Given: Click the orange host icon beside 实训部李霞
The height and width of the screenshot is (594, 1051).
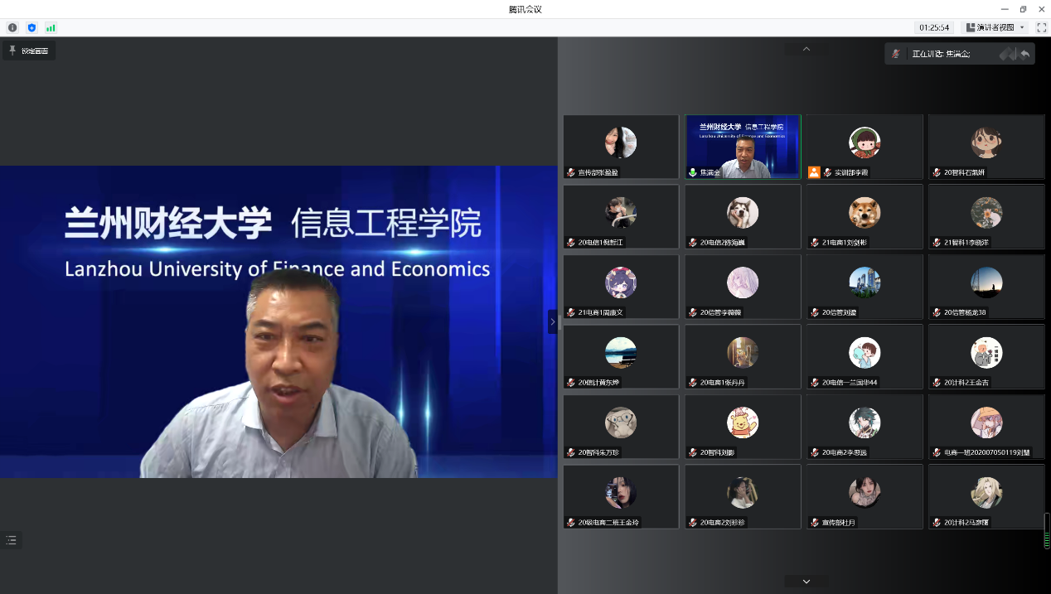Looking at the screenshot, I should pos(814,172).
